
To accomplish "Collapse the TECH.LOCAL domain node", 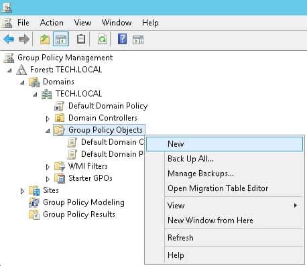I will [x=35, y=94].
